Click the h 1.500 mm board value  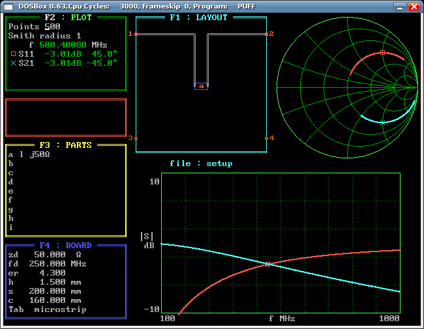point(60,282)
